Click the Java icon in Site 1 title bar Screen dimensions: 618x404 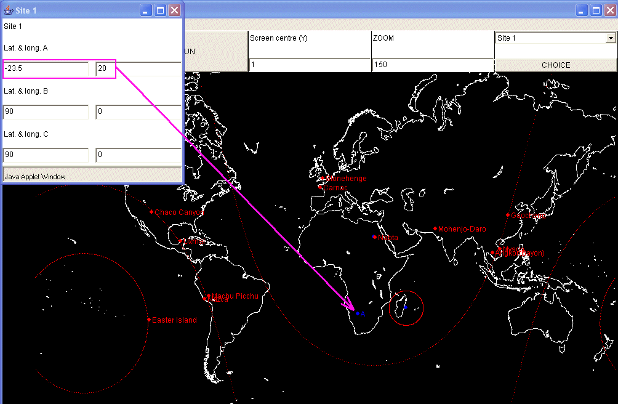click(8, 10)
